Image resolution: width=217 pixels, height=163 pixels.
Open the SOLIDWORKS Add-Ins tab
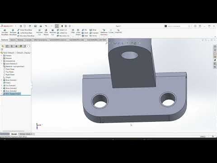pos(58,40)
